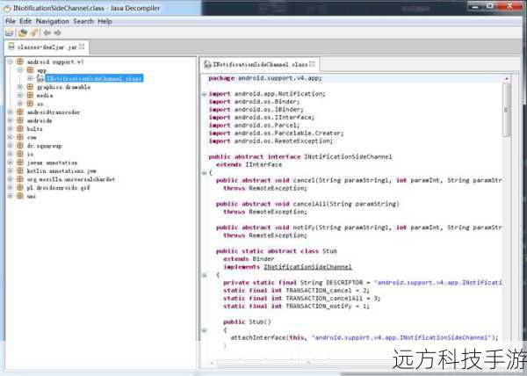Expand the bolts package node

tap(10, 129)
